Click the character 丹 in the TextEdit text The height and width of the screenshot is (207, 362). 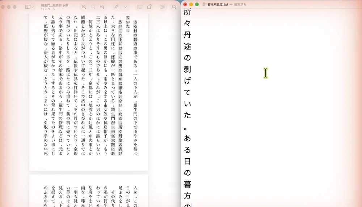pos(187,35)
